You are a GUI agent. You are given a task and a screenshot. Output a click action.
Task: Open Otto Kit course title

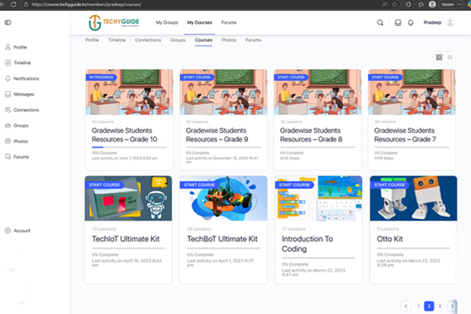(x=389, y=239)
